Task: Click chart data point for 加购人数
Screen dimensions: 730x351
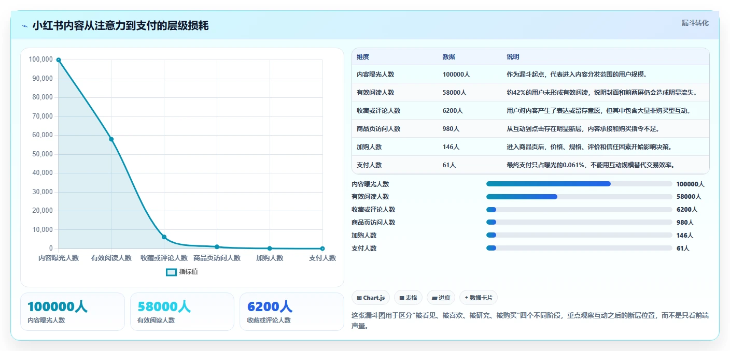Action: pyautogui.click(x=270, y=248)
